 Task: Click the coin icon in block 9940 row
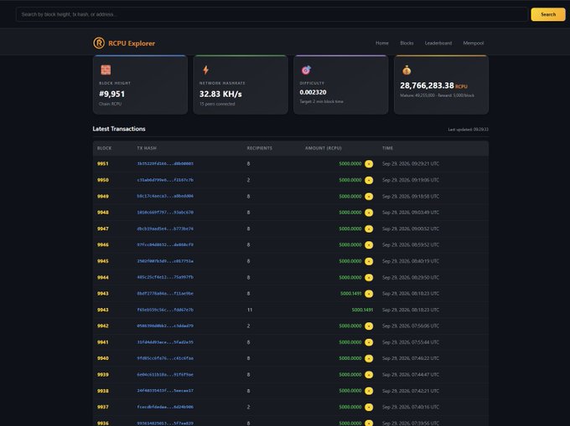(369, 358)
